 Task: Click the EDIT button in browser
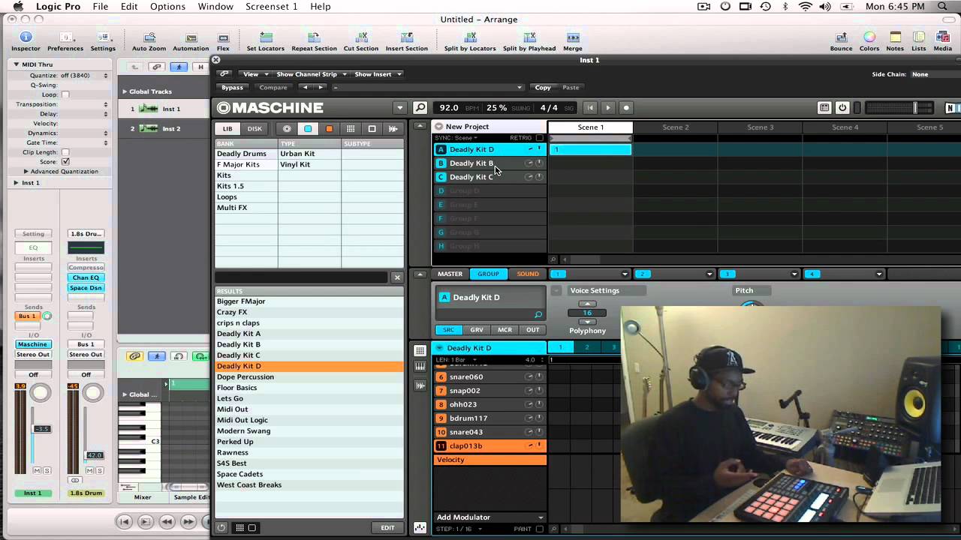click(x=387, y=528)
